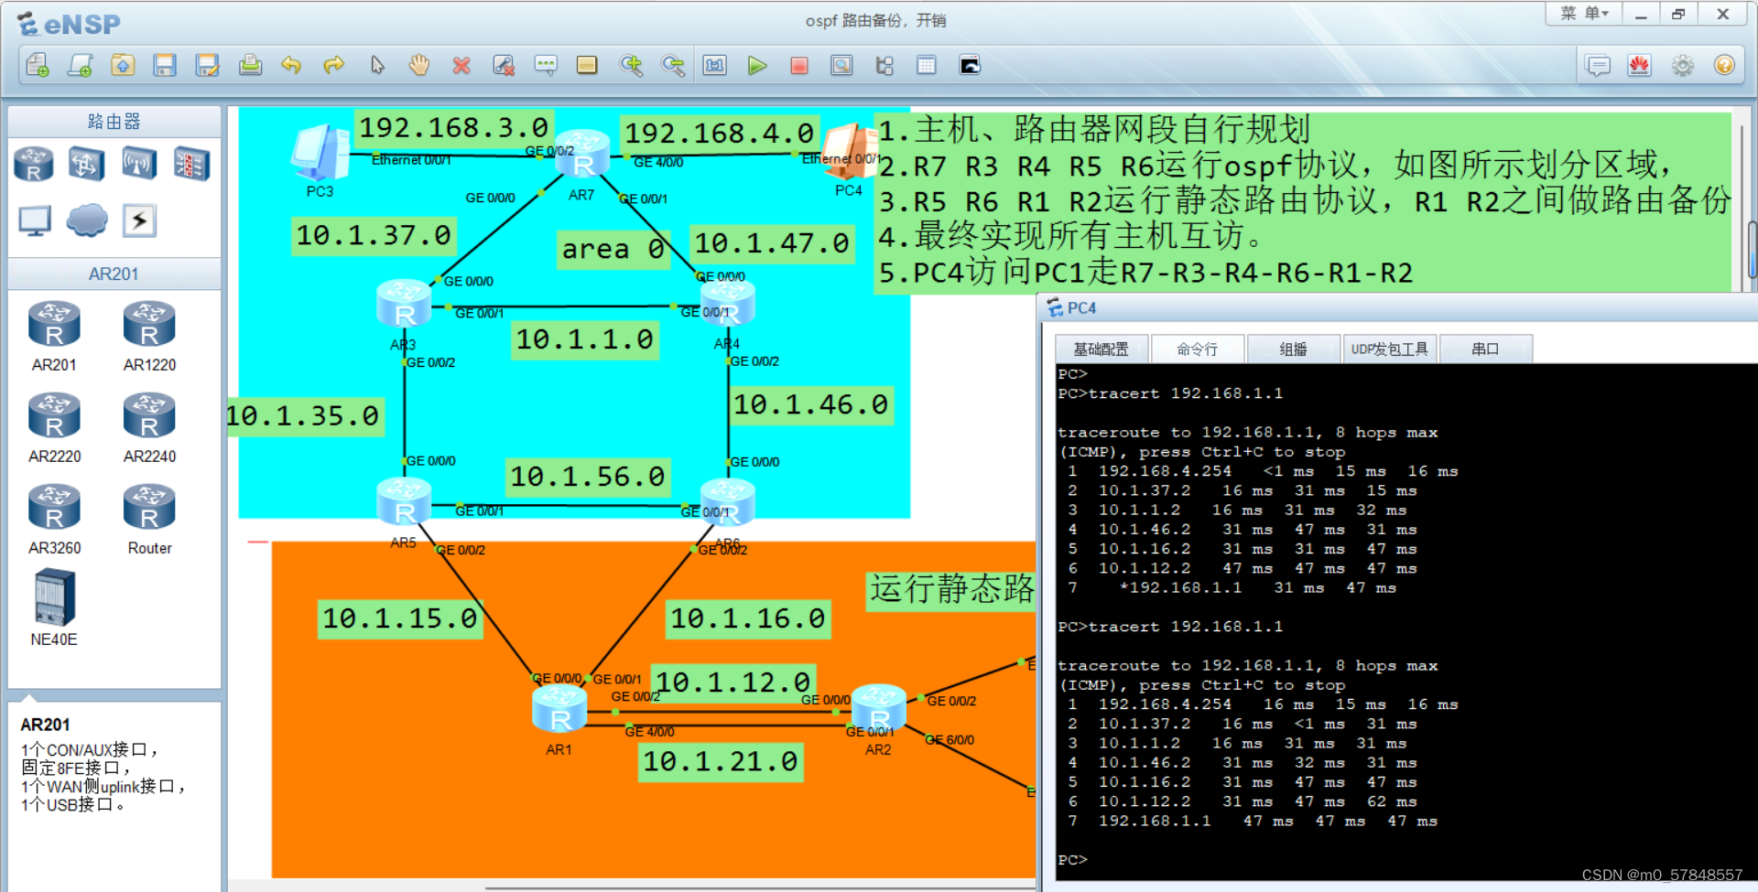This screenshot has height=892, width=1758.
Task: Click the AR2 router on canvas
Action: tap(879, 709)
